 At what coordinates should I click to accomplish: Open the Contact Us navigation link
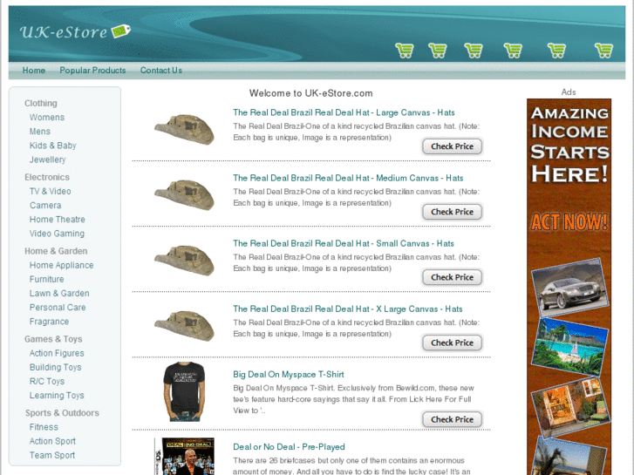[x=161, y=71]
